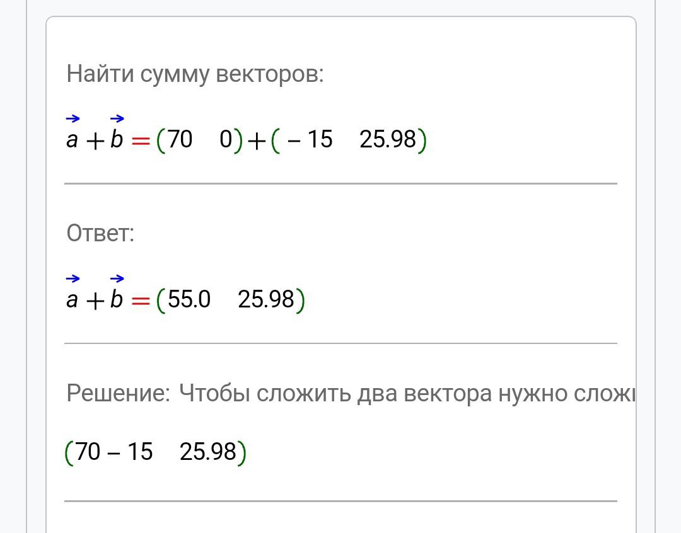Click the red equals sign in the problem equation
The width and height of the screenshot is (681, 533).
(x=141, y=141)
